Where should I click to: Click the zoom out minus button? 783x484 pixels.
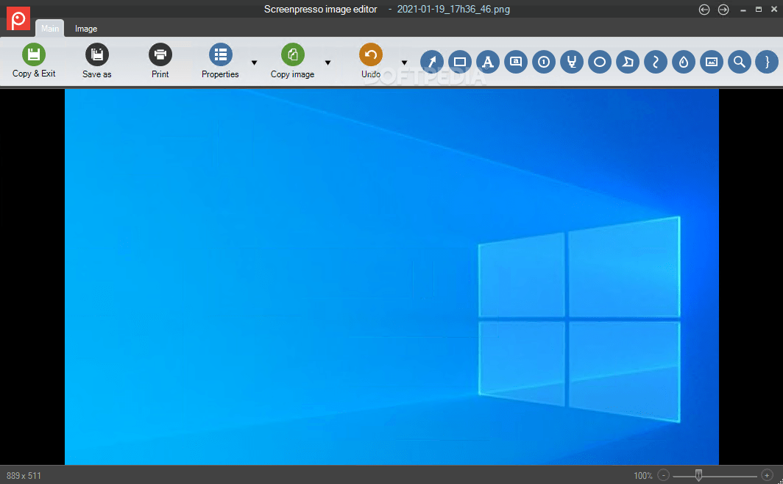click(x=664, y=475)
